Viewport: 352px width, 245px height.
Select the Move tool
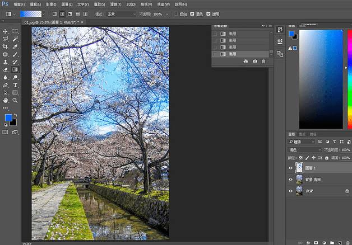coord(6,31)
